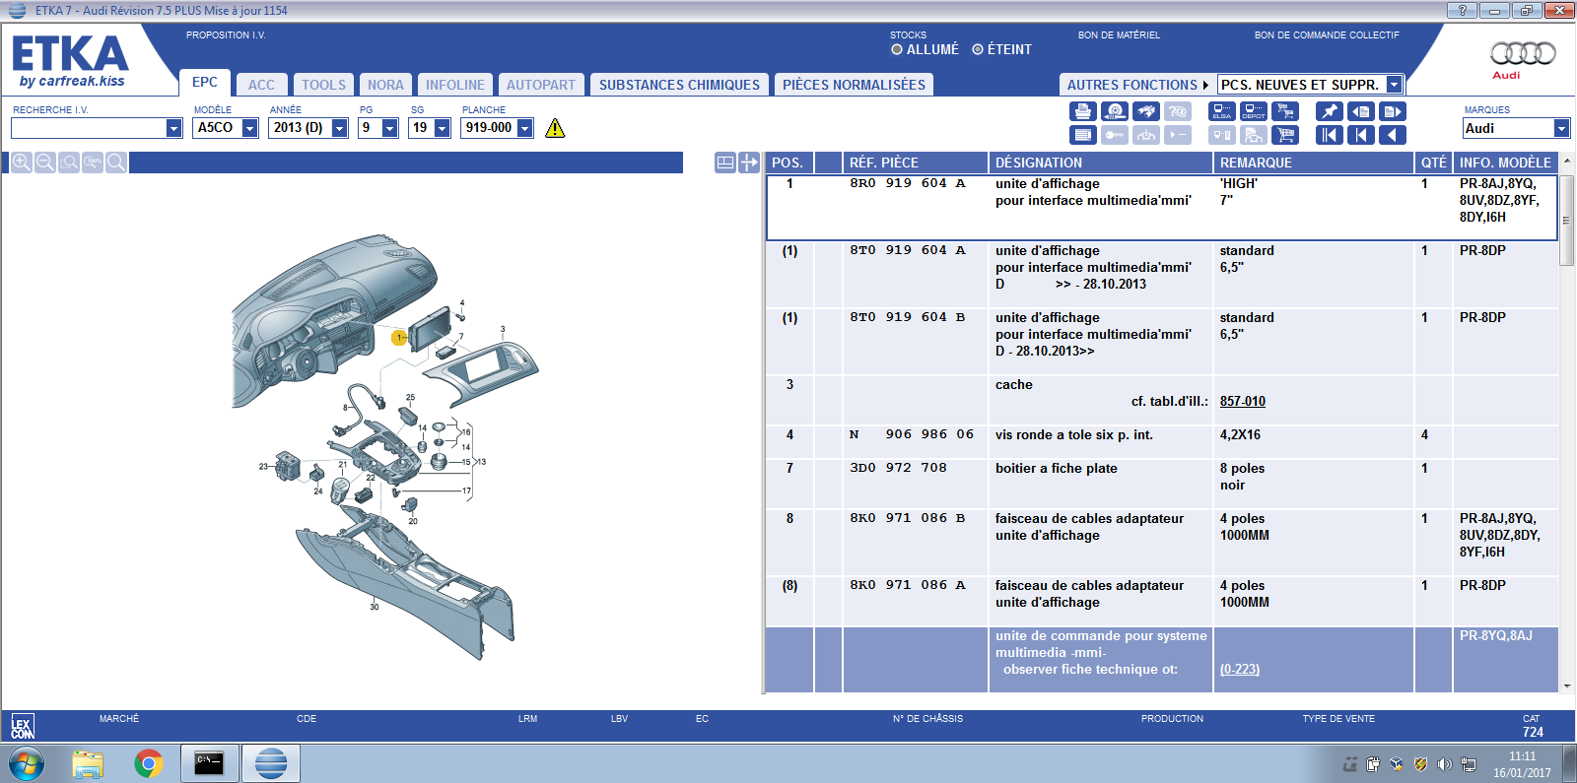Click the zoom out magnifier icon

point(45,163)
